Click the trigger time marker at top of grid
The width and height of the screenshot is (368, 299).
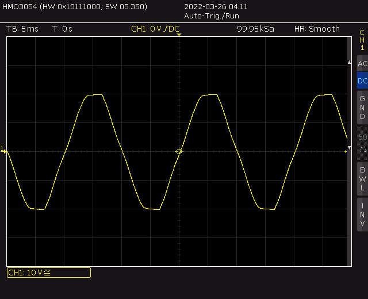tap(179, 36)
